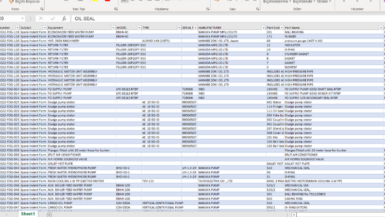The height and width of the screenshot is (217, 385).
Task: Select the cell "CYLINDER GASKET"
Action: 334,54
